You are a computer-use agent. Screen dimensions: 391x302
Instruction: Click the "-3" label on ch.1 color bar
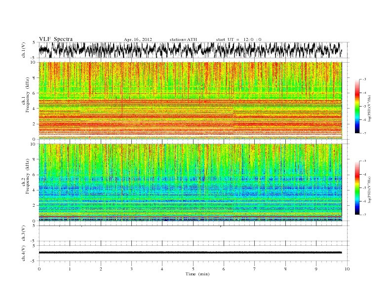tap(364, 79)
